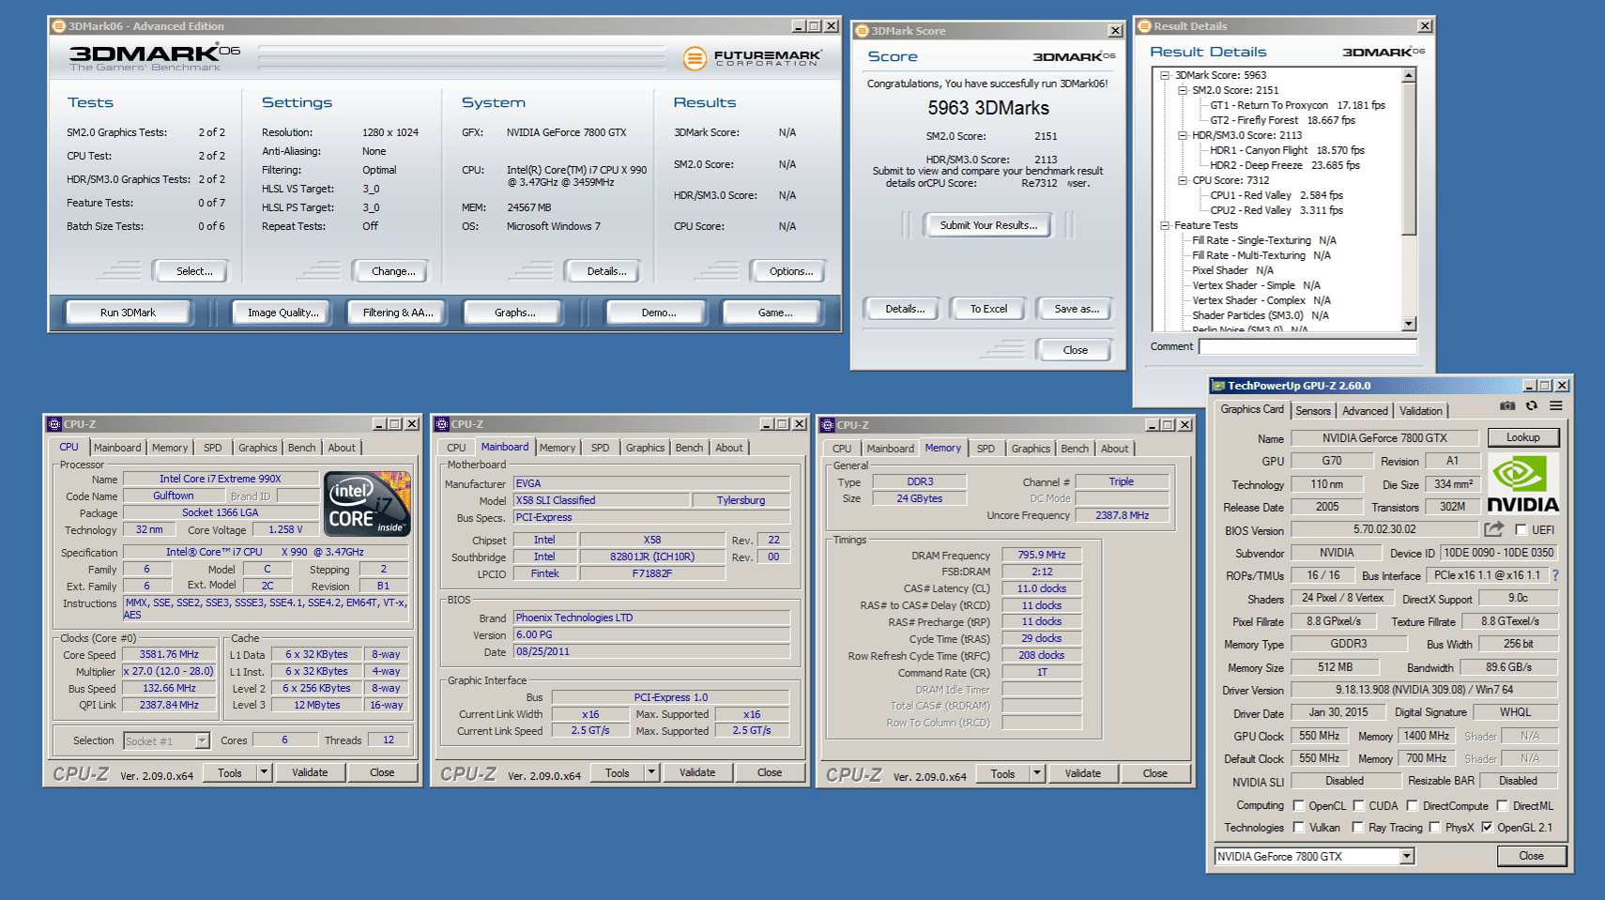Click the To Excel button

989,309
